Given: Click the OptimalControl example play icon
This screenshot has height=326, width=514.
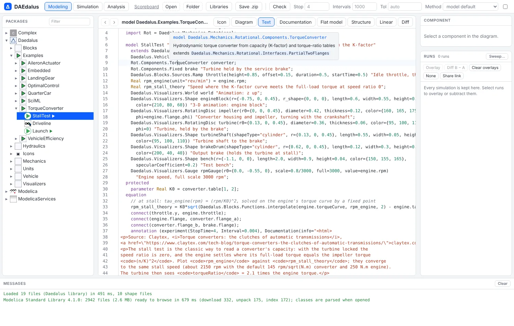Looking at the screenshot, I should (23, 86).
